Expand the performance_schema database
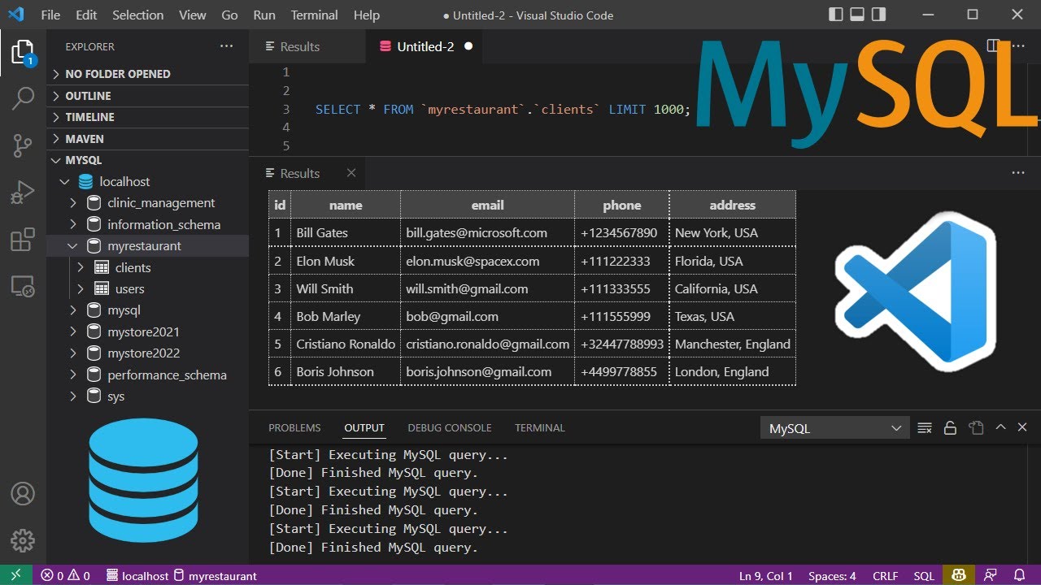Screen dimensions: 1041x585 click(72, 375)
